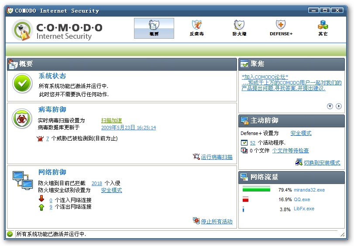Click the green miranda32.exe traffic bar
The width and height of the screenshot is (354, 246).
point(256,189)
